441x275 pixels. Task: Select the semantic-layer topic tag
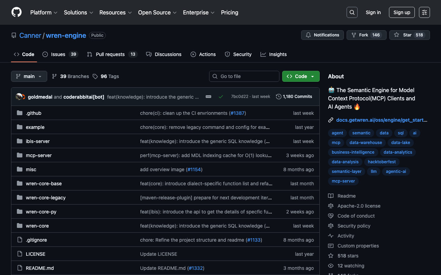point(347,172)
